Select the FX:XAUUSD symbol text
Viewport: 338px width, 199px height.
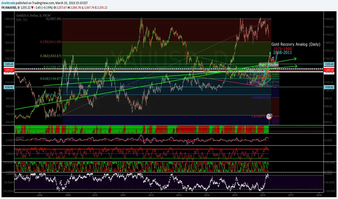pos(9,8)
